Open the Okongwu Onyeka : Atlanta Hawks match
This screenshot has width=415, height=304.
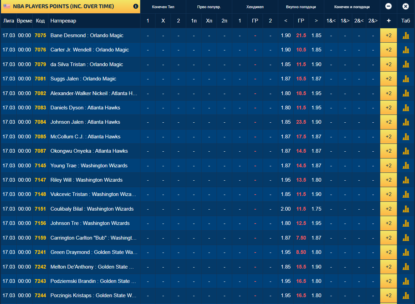click(89, 151)
